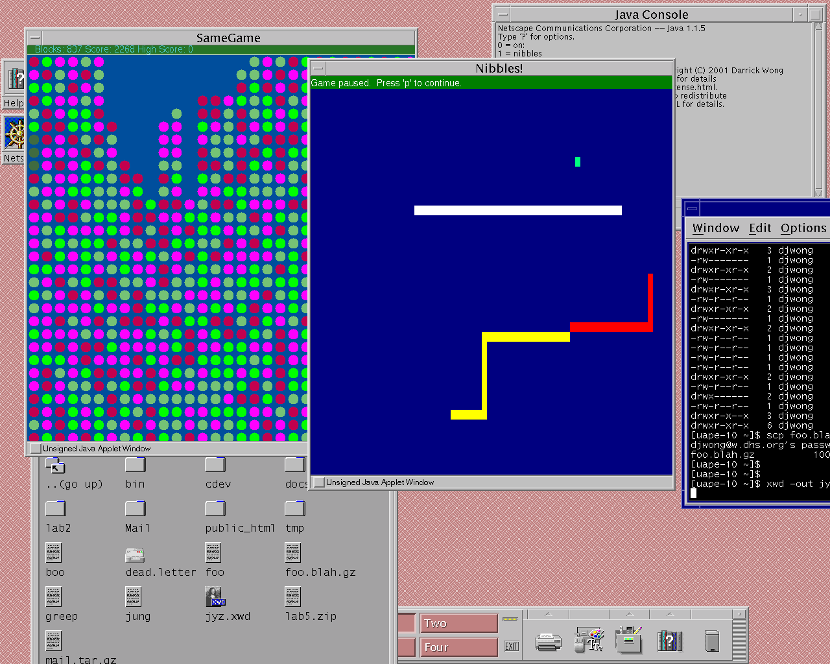Image resolution: width=830 pixels, height=664 pixels.
Task: Open the Printer icon in front panel
Action: (548, 642)
